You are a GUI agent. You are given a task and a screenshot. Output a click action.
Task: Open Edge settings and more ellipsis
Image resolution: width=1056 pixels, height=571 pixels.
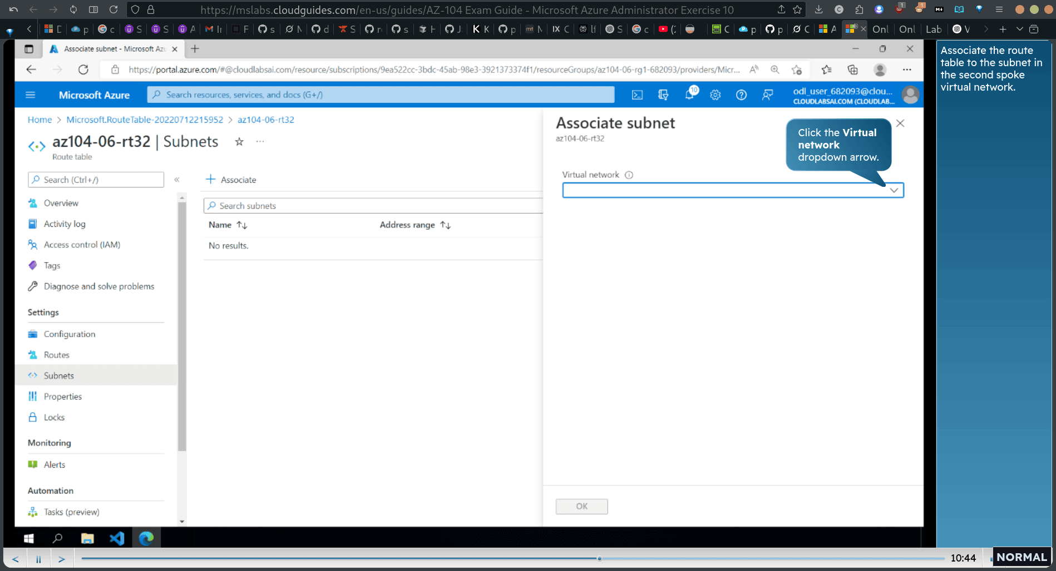pos(907,69)
